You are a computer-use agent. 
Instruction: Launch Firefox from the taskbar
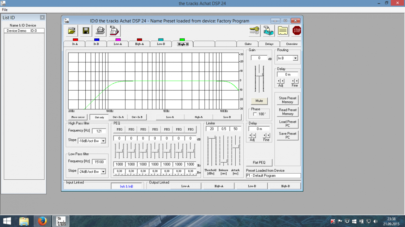pyautogui.click(x=42, y=221)
